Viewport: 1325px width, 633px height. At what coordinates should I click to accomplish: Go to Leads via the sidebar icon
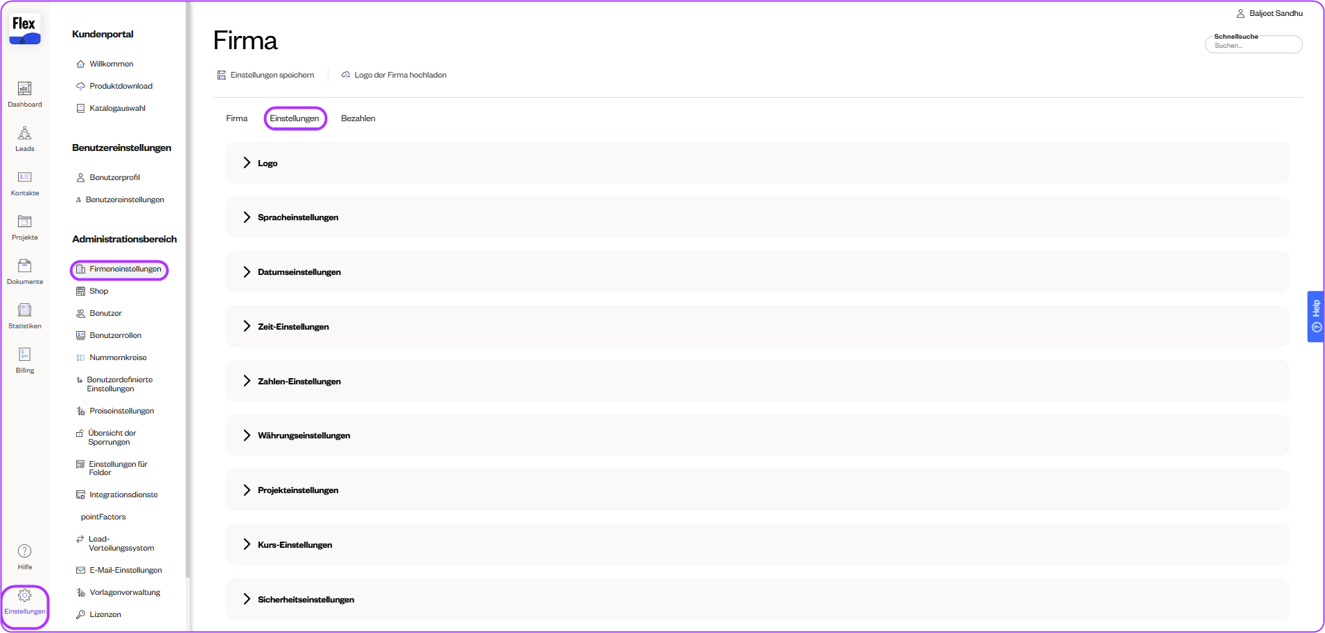click(x=24, y=133)
